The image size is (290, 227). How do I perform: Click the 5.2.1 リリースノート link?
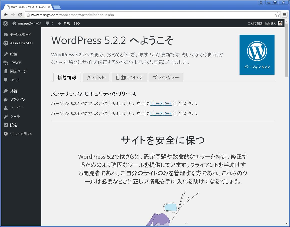[161, 114]
